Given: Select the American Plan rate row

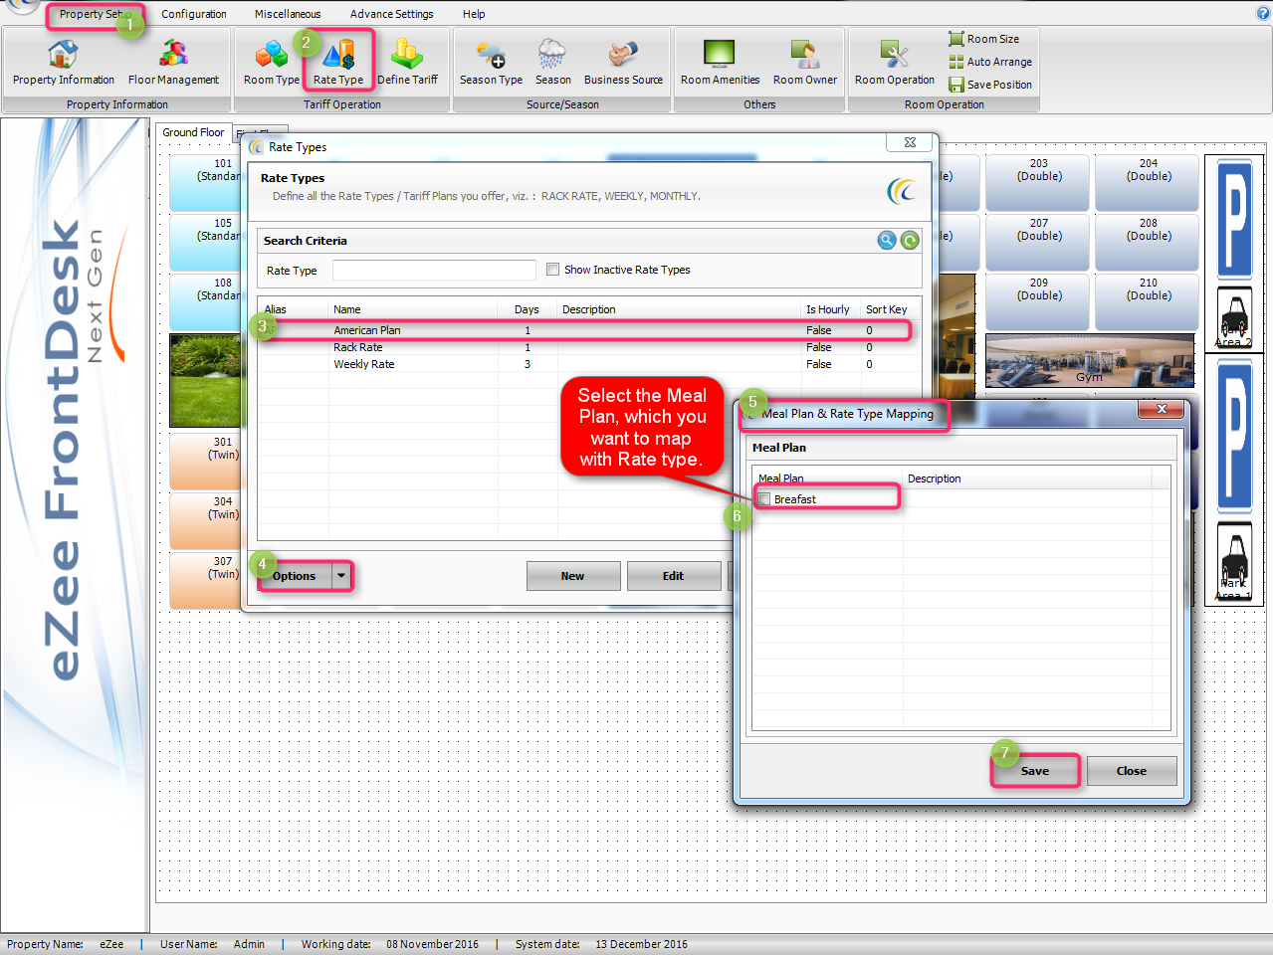Looking at the screenshot, I should point(587,330).
